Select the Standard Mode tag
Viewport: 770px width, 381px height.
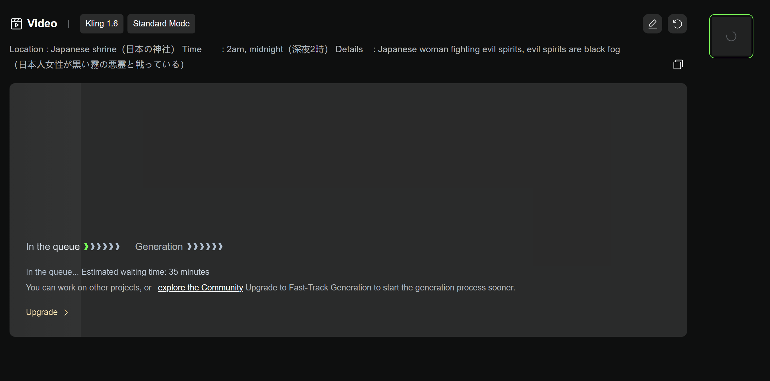[x=161, y=24]
